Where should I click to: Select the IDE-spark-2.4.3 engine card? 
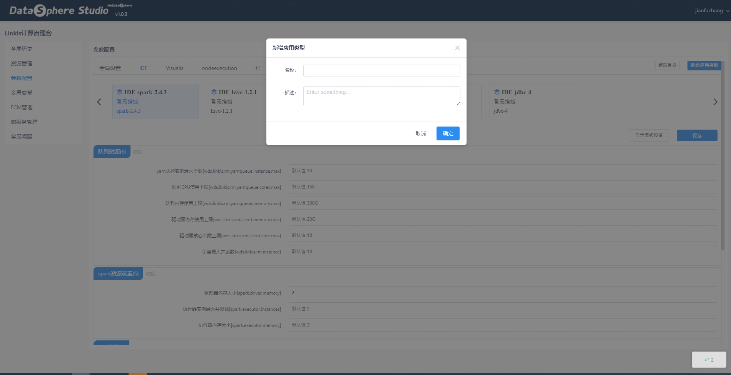click(156, 102)
